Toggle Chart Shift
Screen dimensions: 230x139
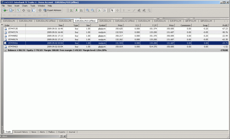coord(105,10)
